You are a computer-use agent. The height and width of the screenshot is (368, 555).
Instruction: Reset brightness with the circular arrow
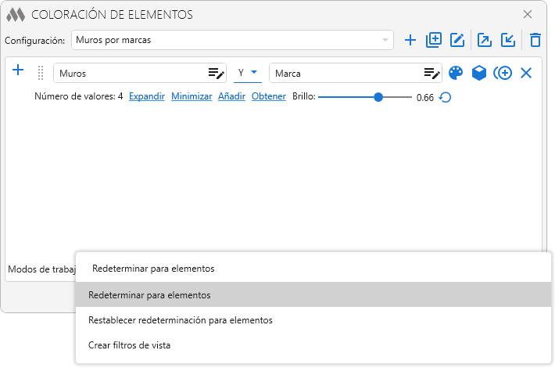click(446, 98)
